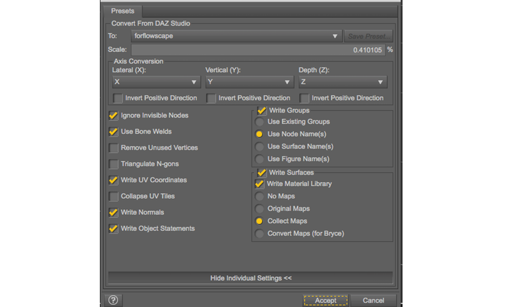Expand the Vertical (Y) axis dropdown
The image size is (512, 307).
click(249, 83)
